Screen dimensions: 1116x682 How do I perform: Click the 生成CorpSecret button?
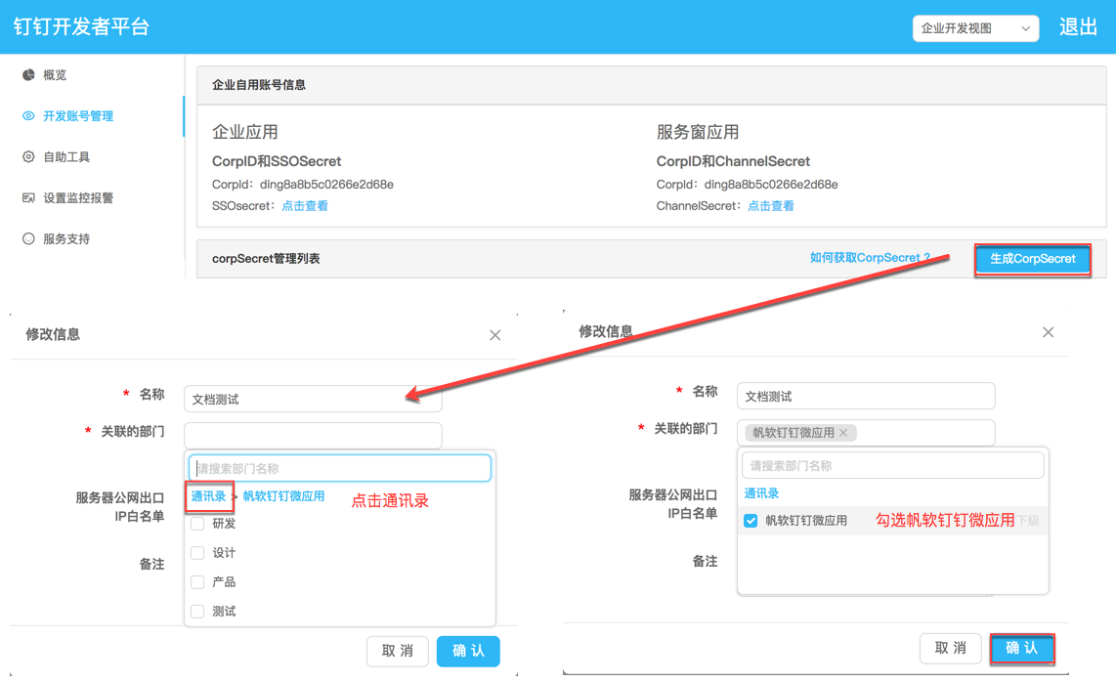coord(1033,259)
